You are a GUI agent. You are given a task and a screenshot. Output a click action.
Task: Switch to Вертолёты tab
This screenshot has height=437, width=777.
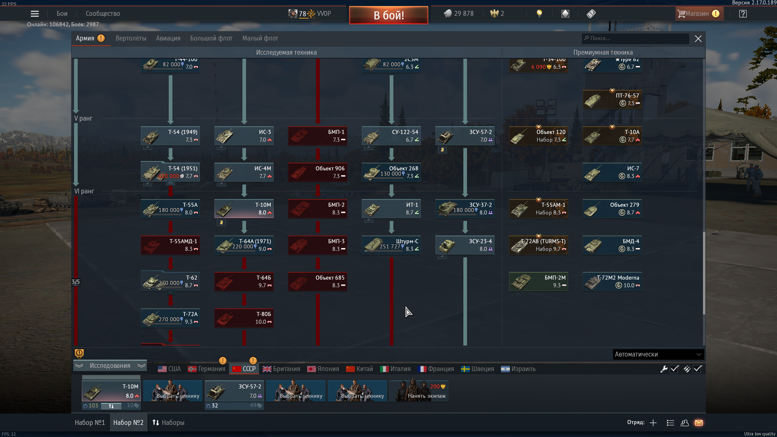(131, 38)
